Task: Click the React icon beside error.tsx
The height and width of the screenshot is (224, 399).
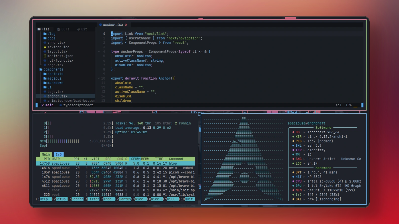Action: [x=45, y=43]
